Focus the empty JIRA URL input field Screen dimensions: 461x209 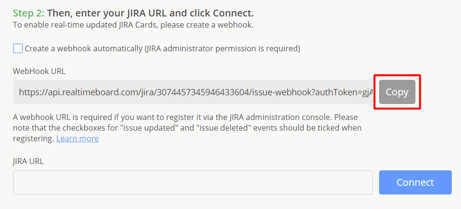[192, 182]
